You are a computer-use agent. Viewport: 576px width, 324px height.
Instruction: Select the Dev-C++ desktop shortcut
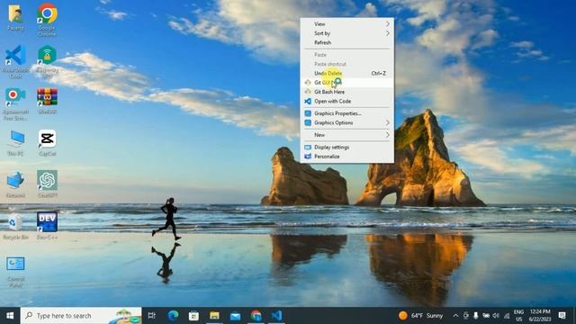[x=47, y=226]
